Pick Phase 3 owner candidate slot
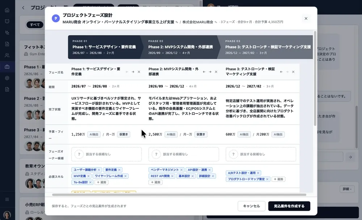Screen dimensions: 362x220 click(261, 154)
